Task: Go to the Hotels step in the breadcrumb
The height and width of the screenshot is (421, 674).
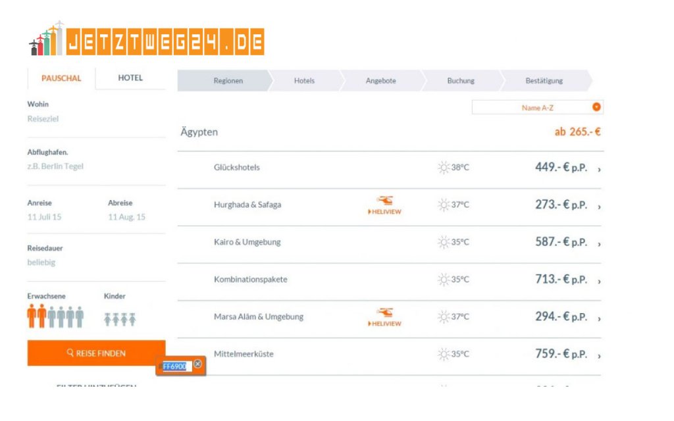Action: [x=304, y=81]
